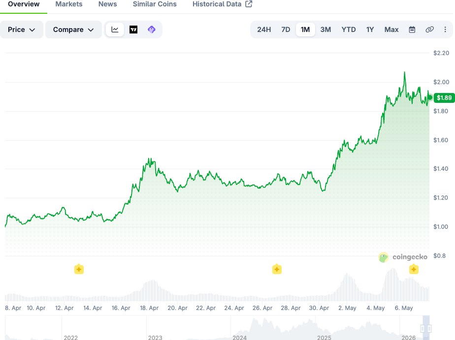Click the $2.00 axis label
The image size is (455, 340).
pyautogui.click(x=441, y=82)
